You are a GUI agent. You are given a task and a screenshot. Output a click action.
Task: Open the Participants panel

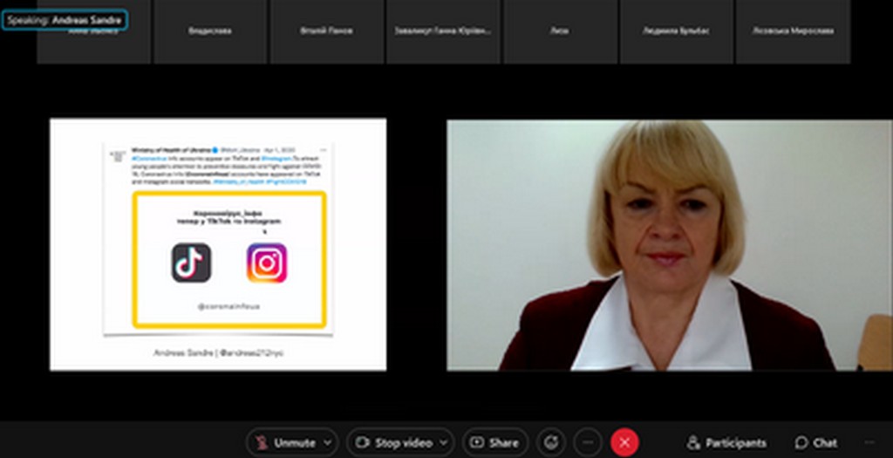[x=726, y=442]
